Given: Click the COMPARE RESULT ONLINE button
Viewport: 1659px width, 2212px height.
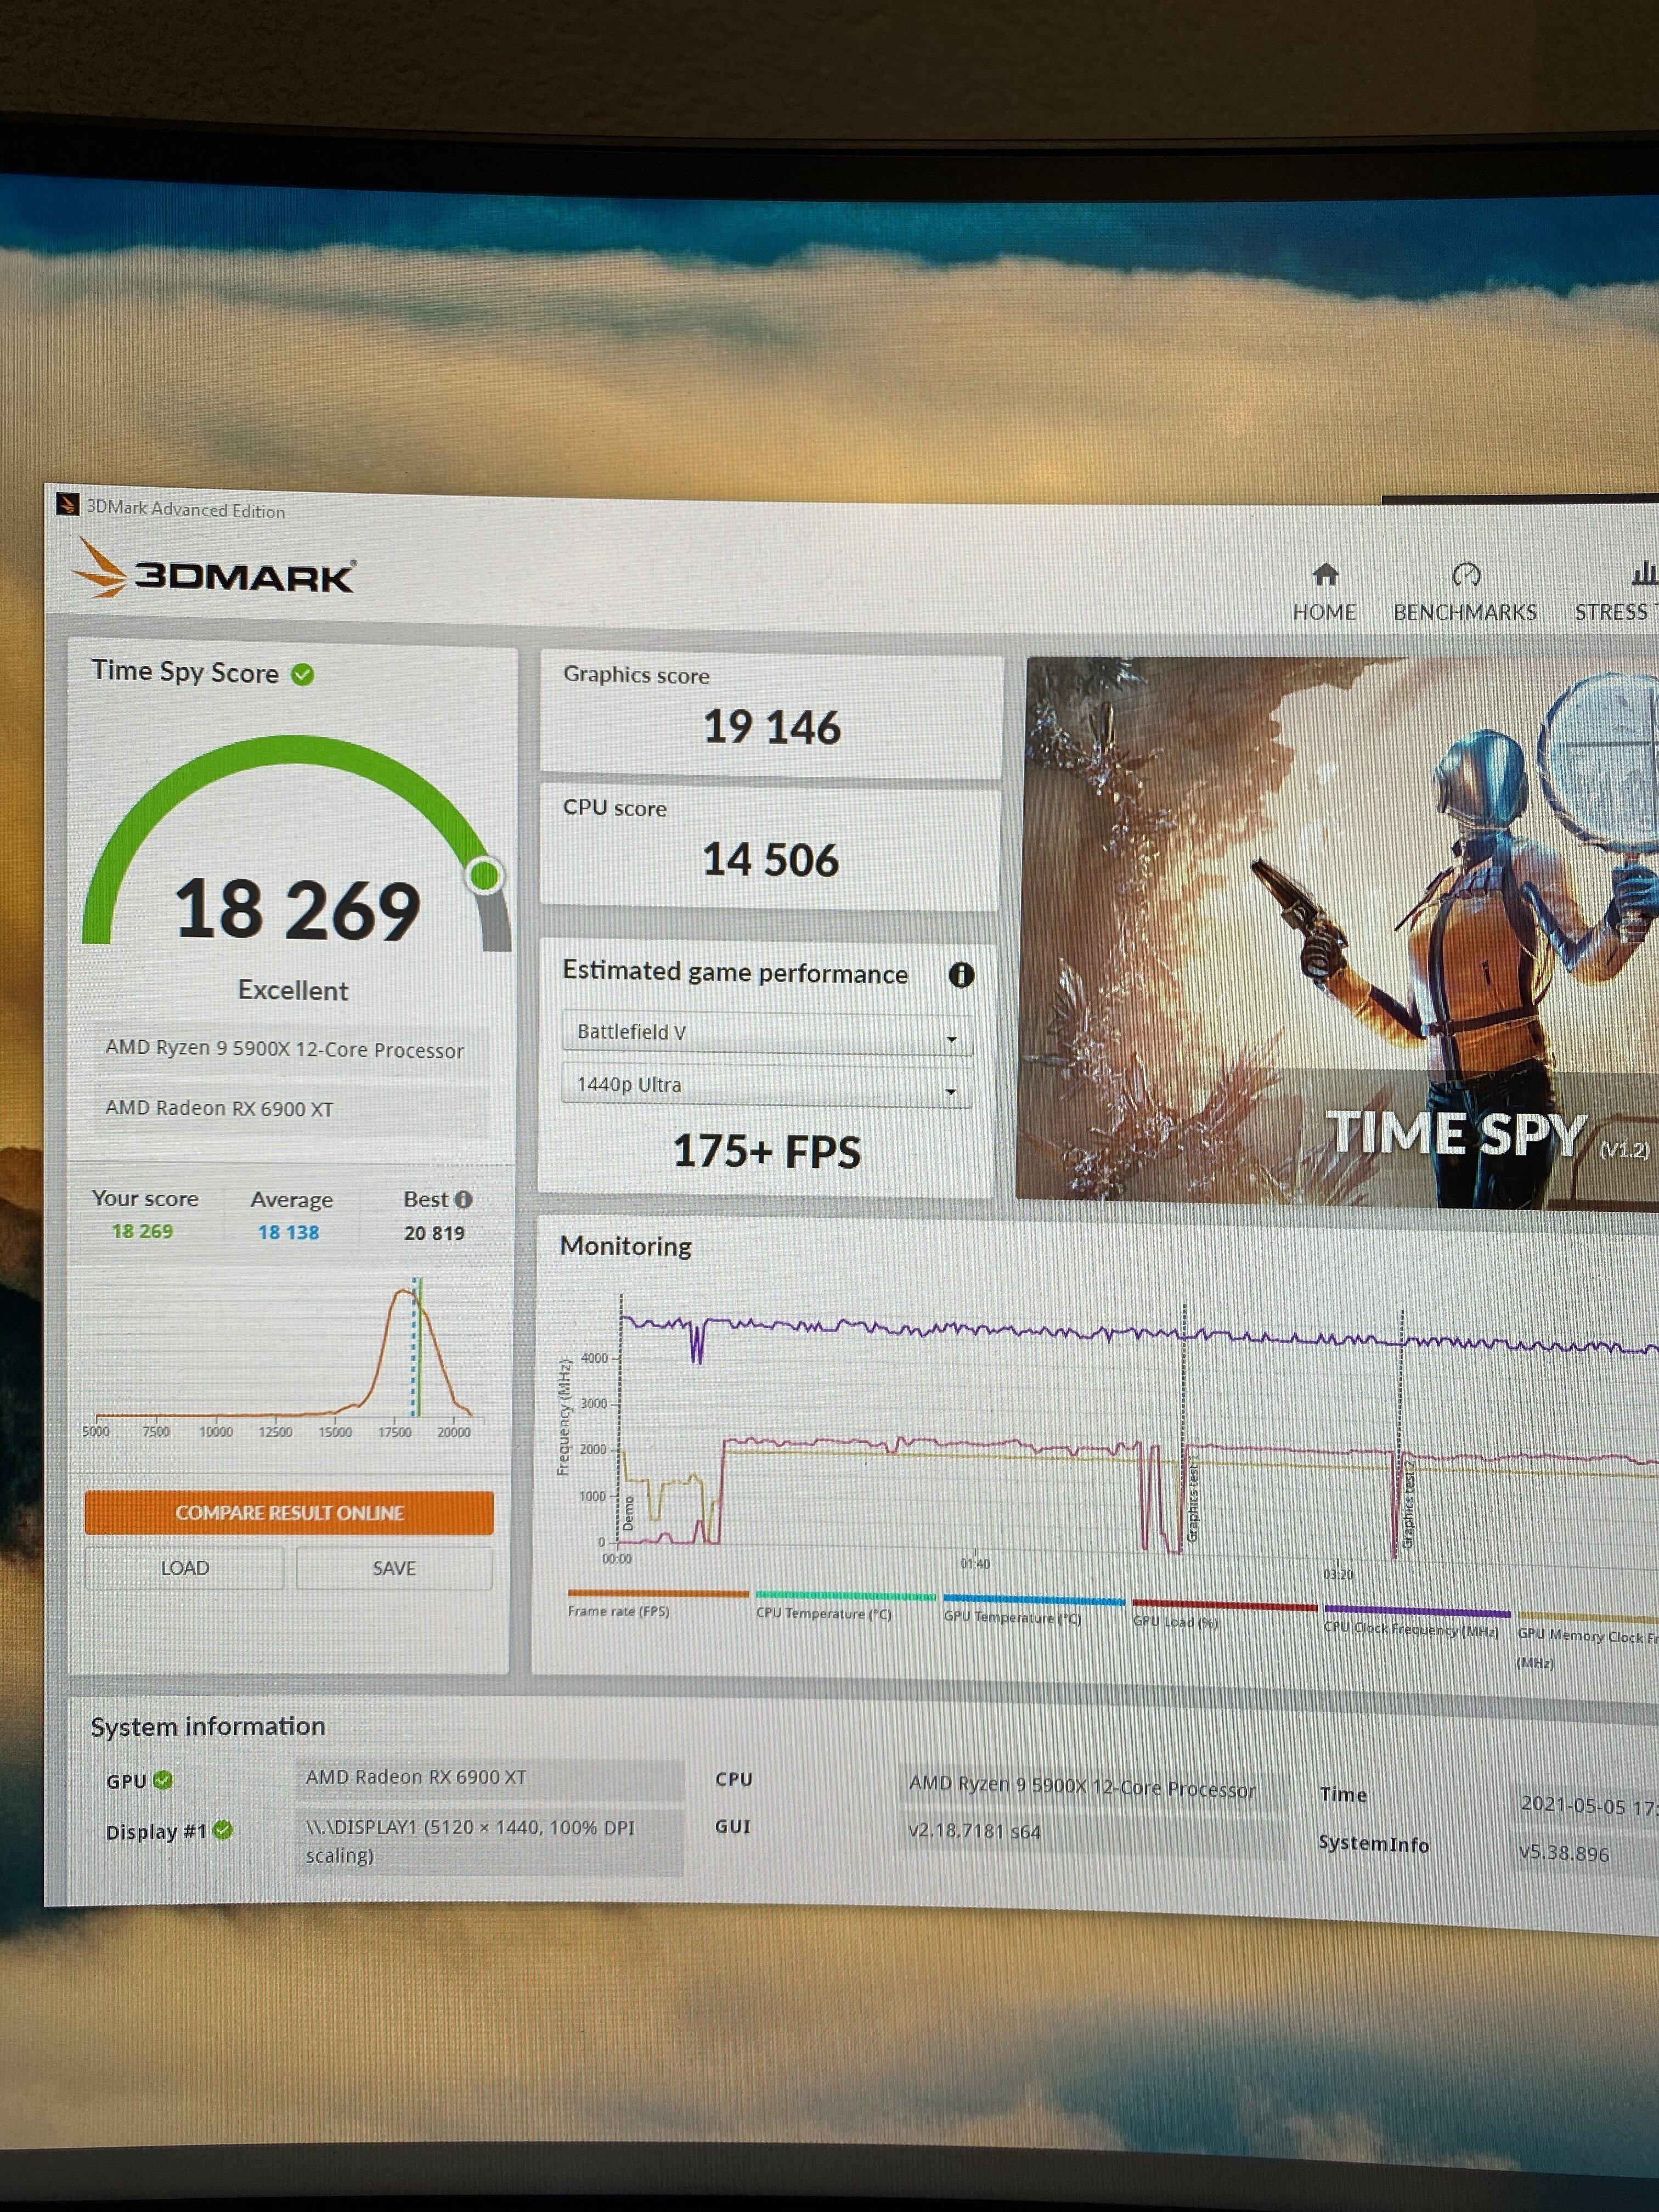Looking at the screenshot, I should (x=289, y=1513).
